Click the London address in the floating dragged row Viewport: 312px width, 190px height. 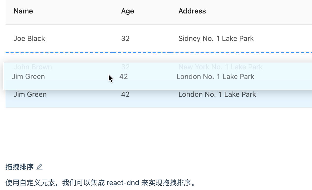click(215, 77)
